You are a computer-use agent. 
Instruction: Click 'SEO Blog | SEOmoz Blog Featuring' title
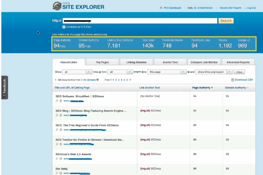[91, 111]
